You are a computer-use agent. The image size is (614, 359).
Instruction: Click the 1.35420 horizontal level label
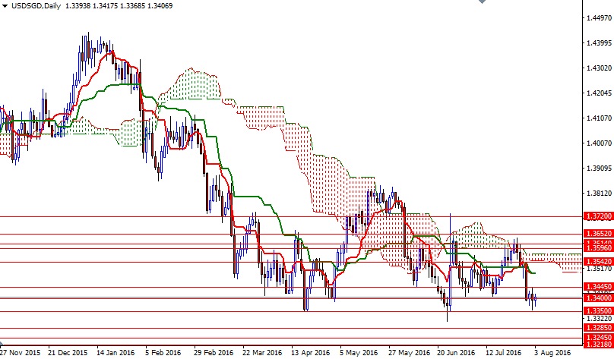(598, 262)
